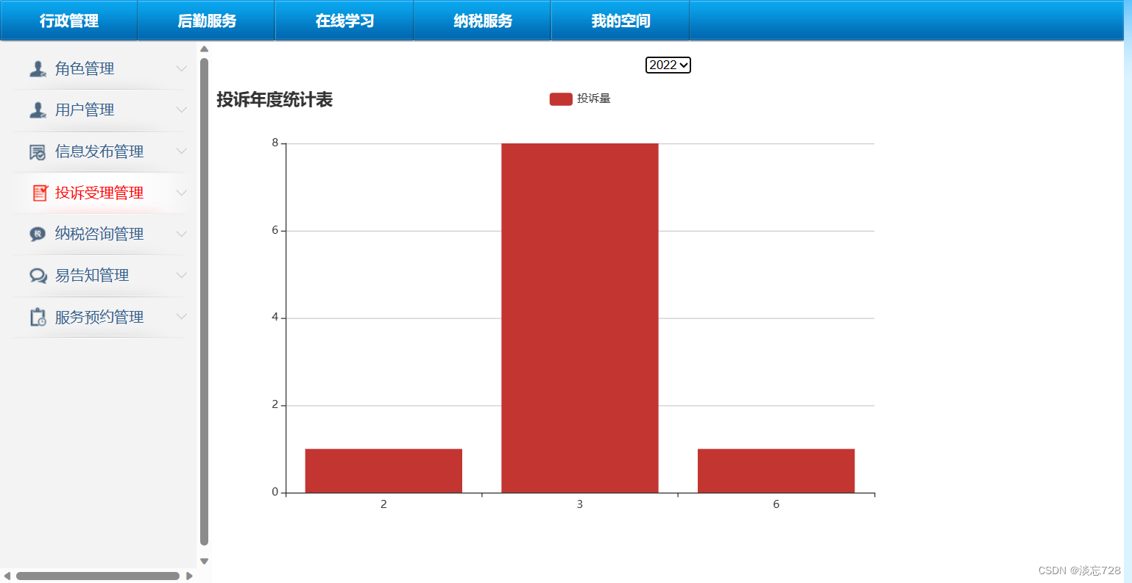Open the 我的空间 top menu
The height and width of the screenshot is (583, 1132).
[x=620, y=21]
